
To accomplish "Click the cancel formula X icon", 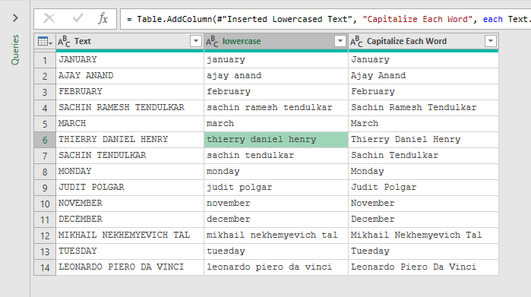I will coord(49,19).
